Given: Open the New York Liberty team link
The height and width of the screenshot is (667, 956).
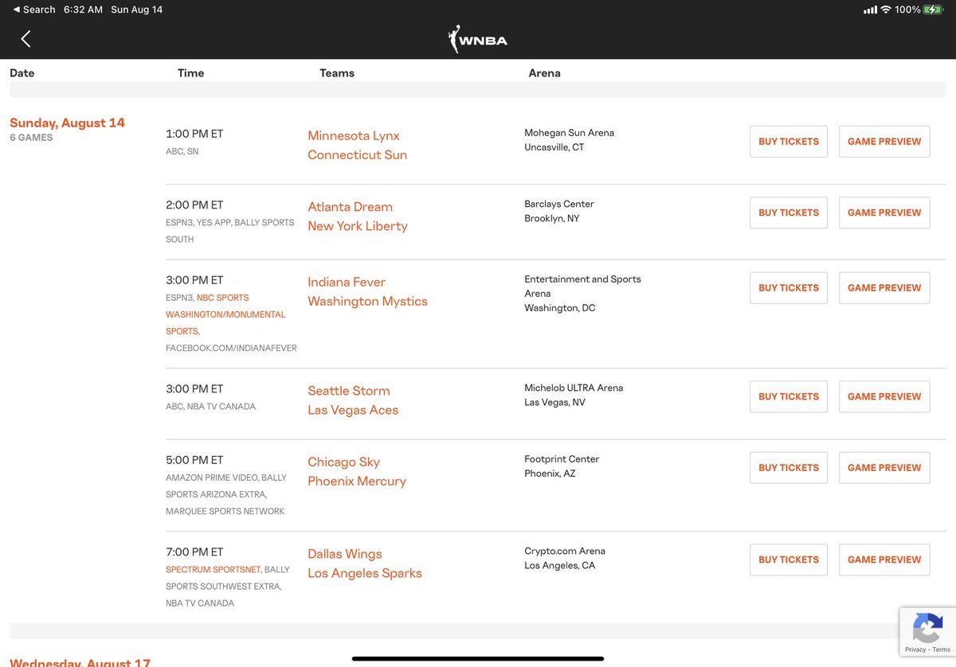Looking at the screenshot, I should (358, 226).
